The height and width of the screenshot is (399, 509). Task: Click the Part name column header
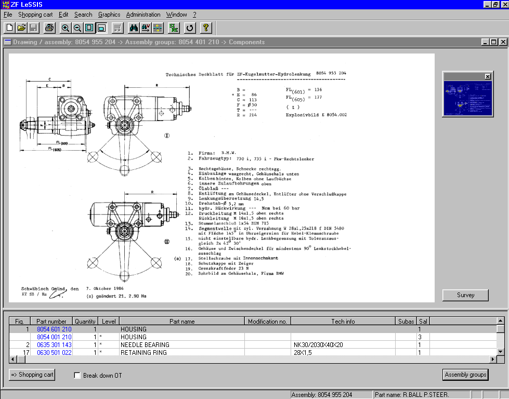click(x=182, y=321)
